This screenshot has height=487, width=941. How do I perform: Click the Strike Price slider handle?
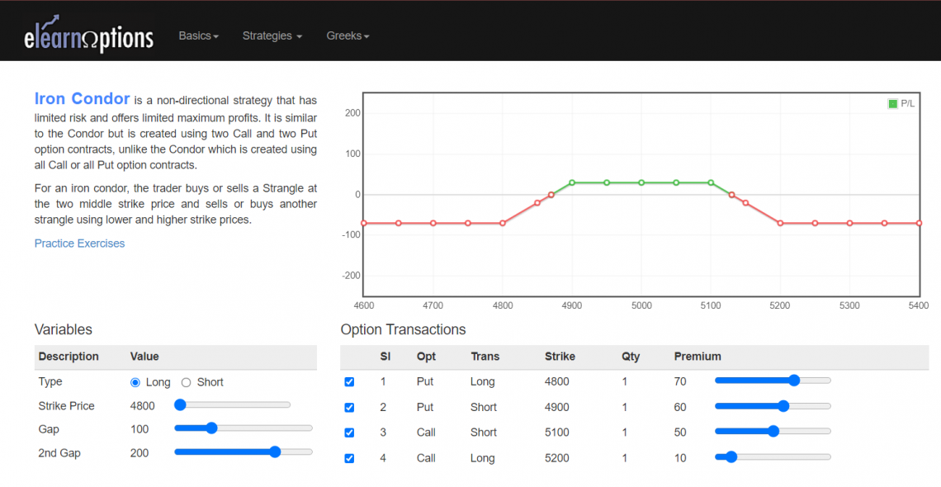tap(180, 405)
